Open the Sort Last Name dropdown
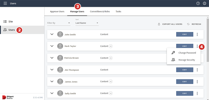 point(87,23)
